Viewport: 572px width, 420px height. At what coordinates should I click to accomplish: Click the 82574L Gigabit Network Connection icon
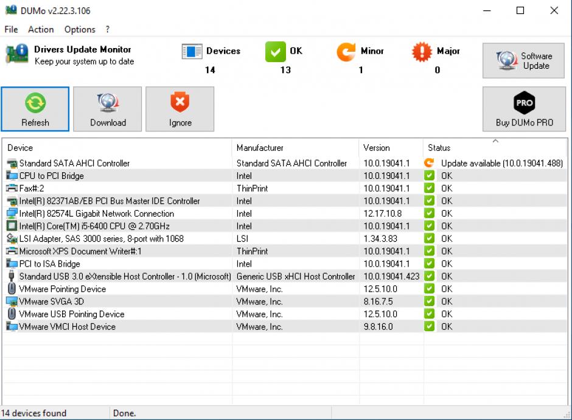(x=12, y=214)
